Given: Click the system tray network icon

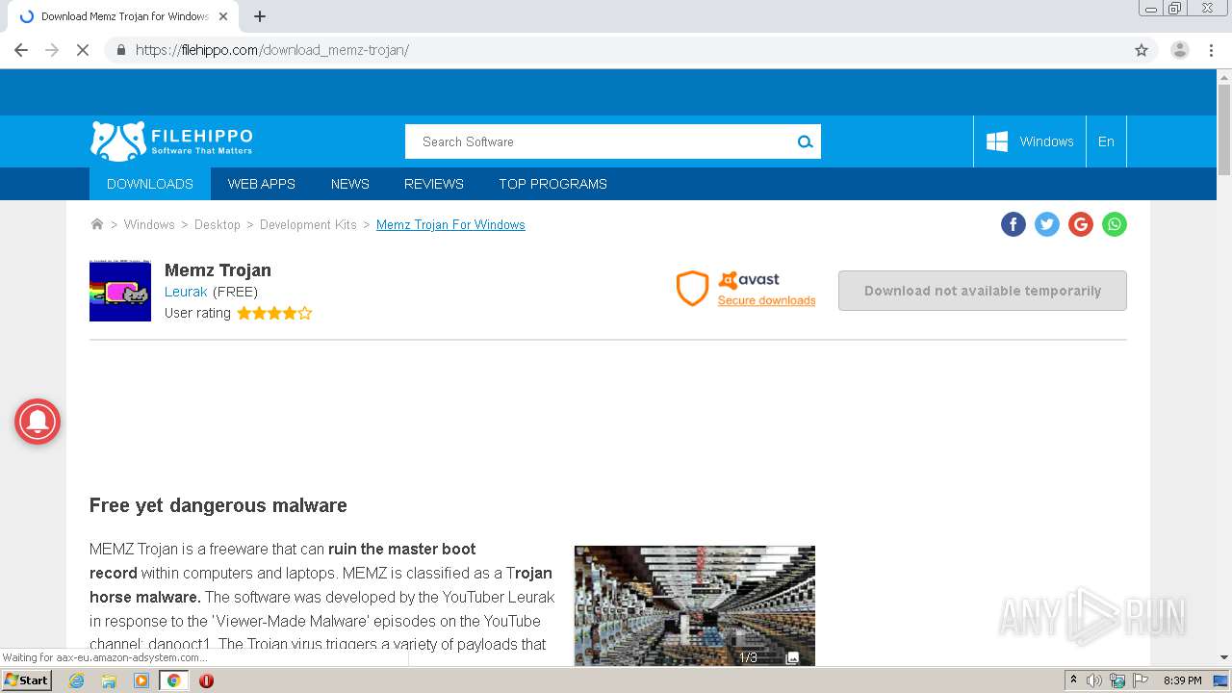Looking at the screenshot, I should 1117,680.
